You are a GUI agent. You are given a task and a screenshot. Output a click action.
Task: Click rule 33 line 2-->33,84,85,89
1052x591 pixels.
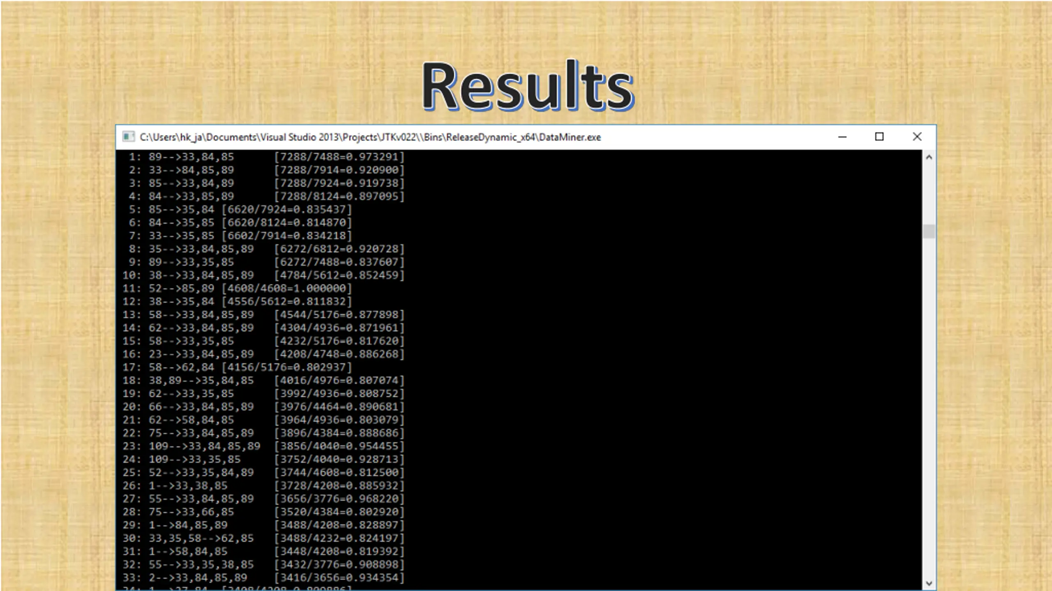click(198, 577)
